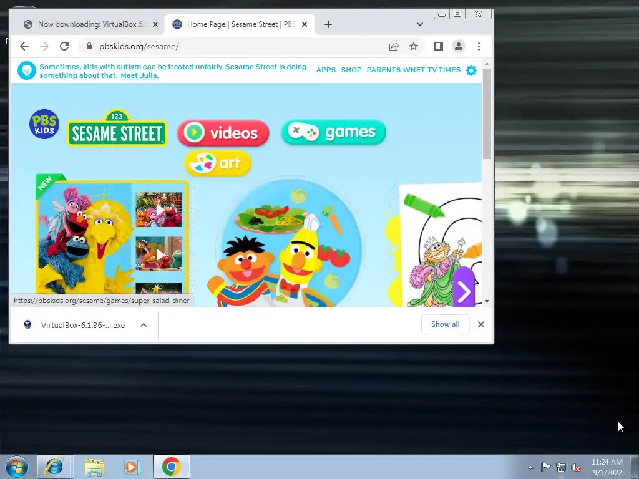639x479 pixels.
Task: Open the APPS link
Action: tap(326, 70)
